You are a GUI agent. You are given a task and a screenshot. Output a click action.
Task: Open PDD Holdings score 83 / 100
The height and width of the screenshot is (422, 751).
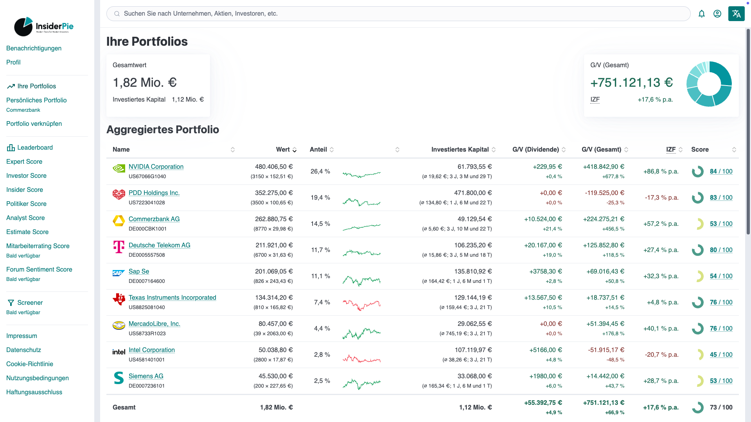(x=721, y=197)
